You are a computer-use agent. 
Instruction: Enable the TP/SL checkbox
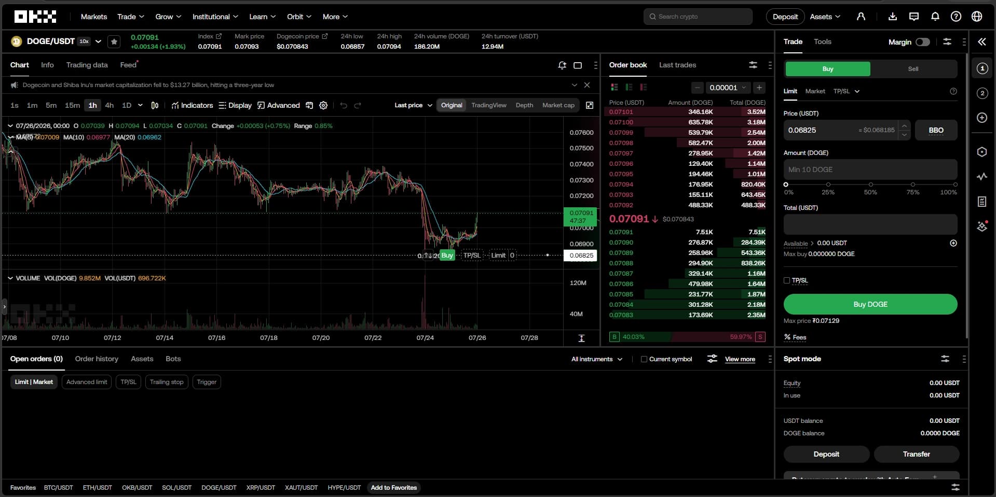click(x=787, y=280)
